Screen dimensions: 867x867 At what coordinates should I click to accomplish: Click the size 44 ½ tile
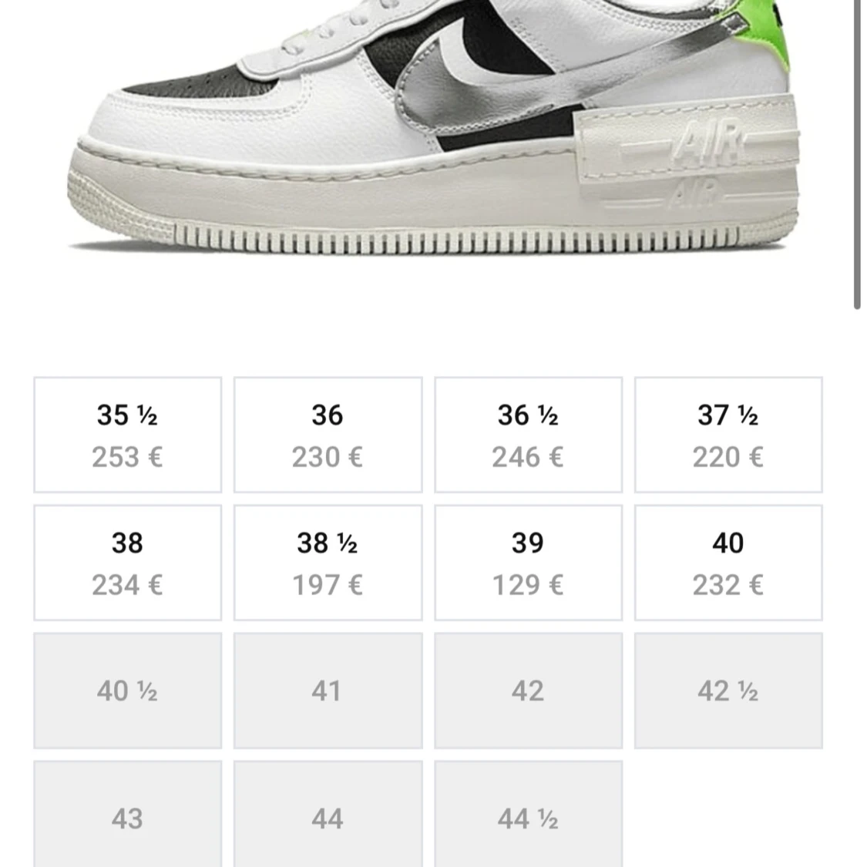pos(528,817)
